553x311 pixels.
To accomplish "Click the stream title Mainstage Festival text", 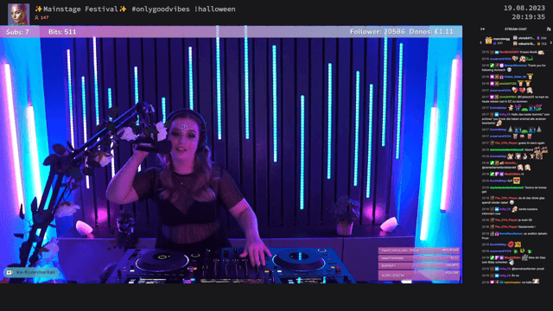I will pos(80,10).
